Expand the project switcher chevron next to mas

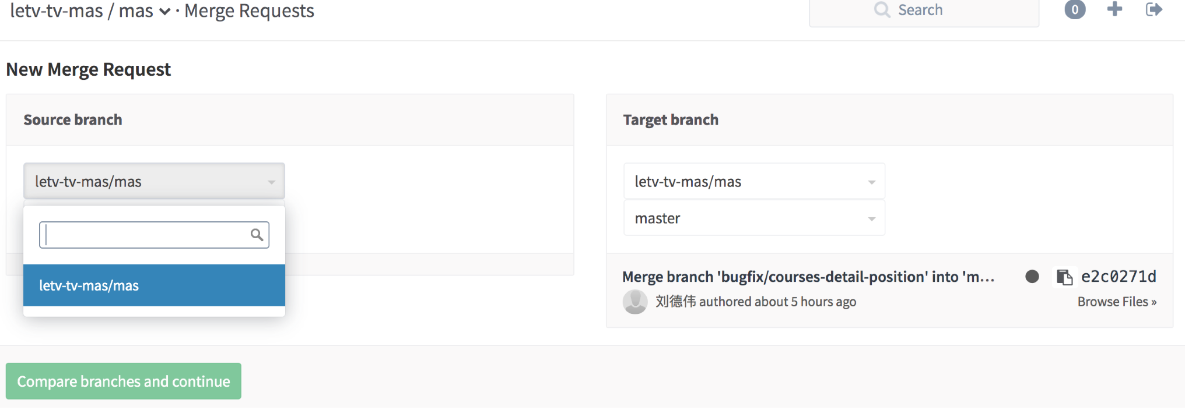pyautogui.click(x=164, y=11)
